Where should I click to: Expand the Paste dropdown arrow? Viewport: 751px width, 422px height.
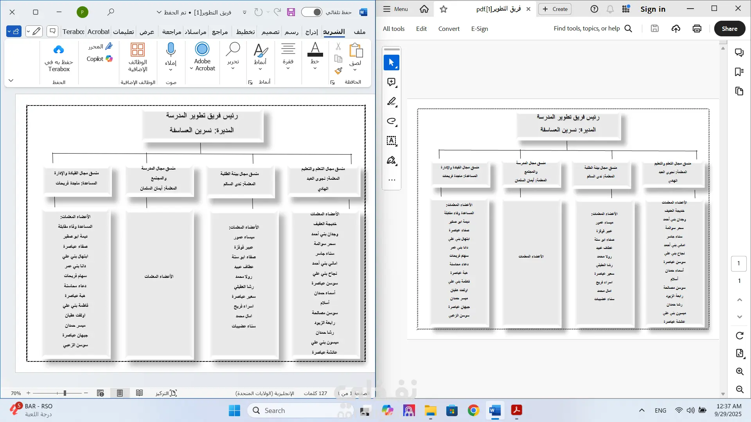coord(355,70)
